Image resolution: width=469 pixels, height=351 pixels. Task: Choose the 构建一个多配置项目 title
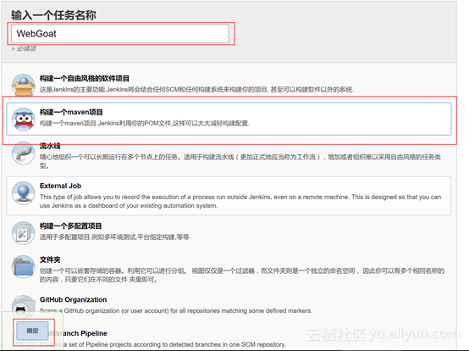point(70,226)
